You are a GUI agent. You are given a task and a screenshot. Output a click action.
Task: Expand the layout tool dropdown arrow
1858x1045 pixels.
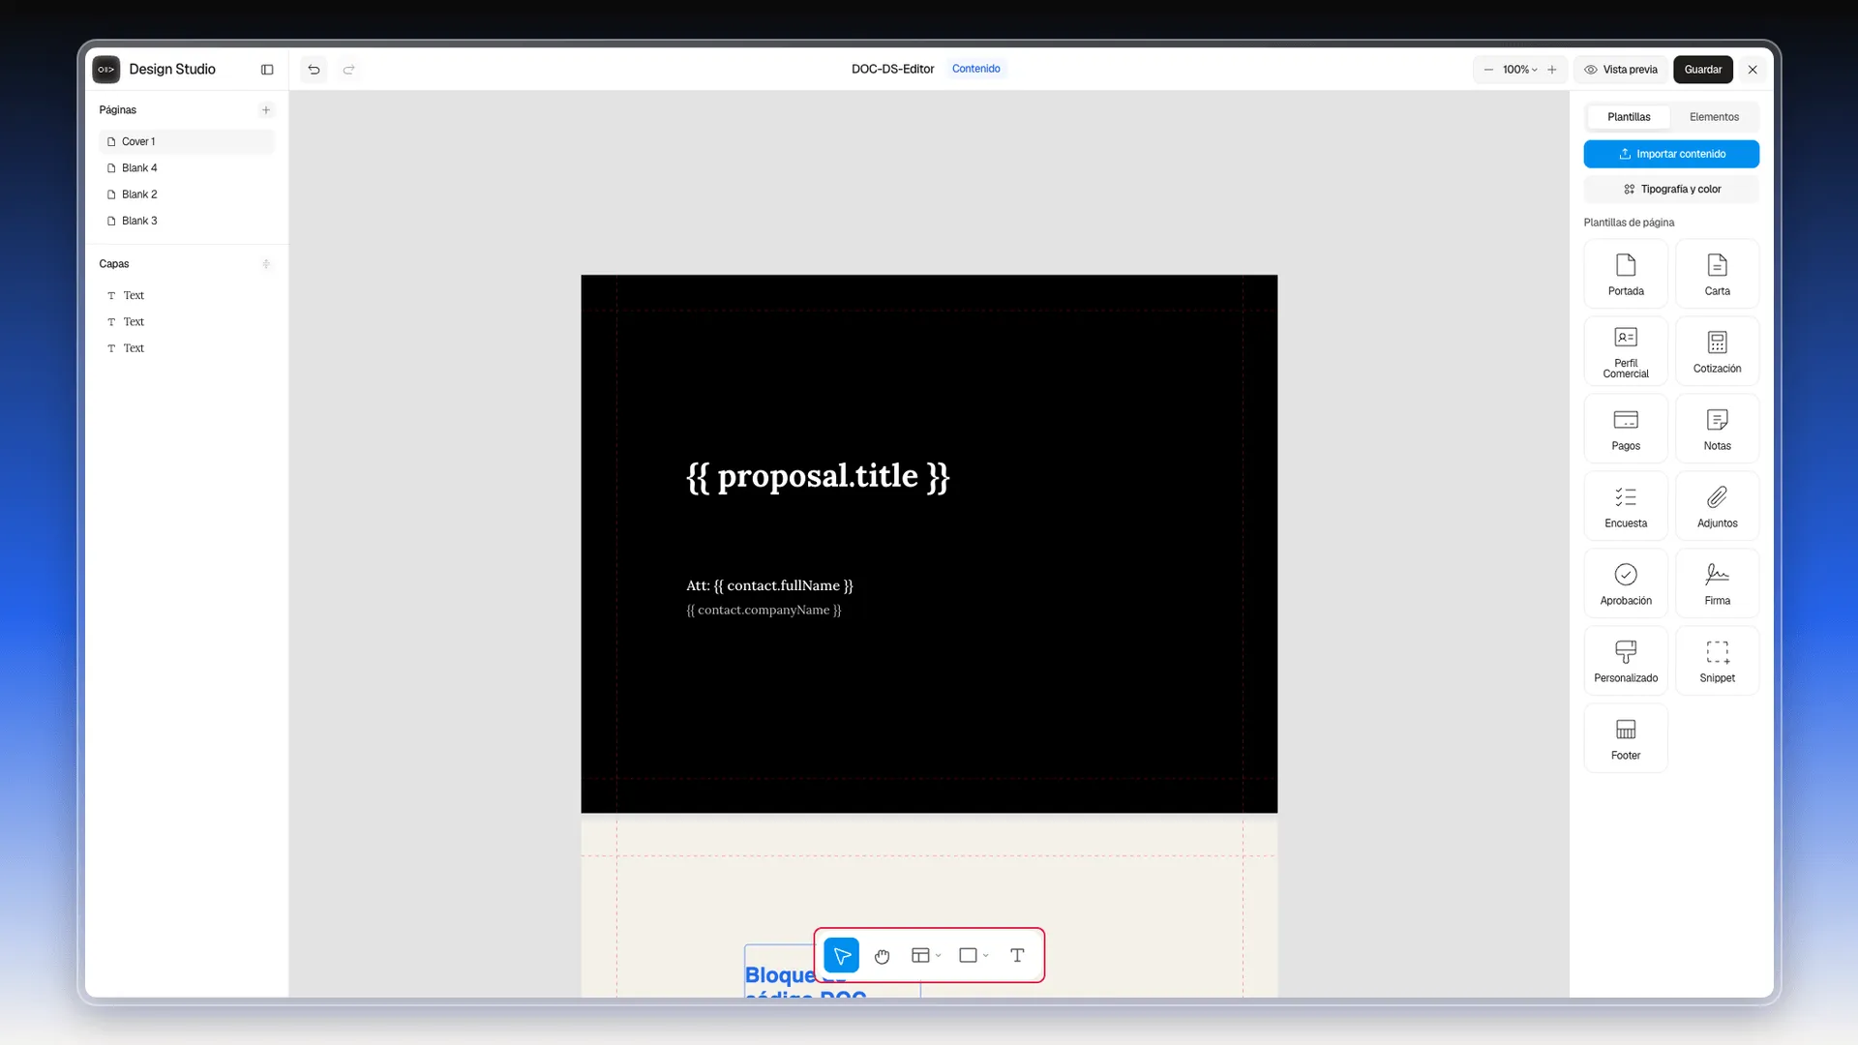[939, 956]
